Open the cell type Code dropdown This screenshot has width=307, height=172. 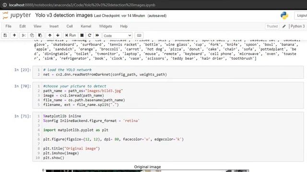coord(118,35)
